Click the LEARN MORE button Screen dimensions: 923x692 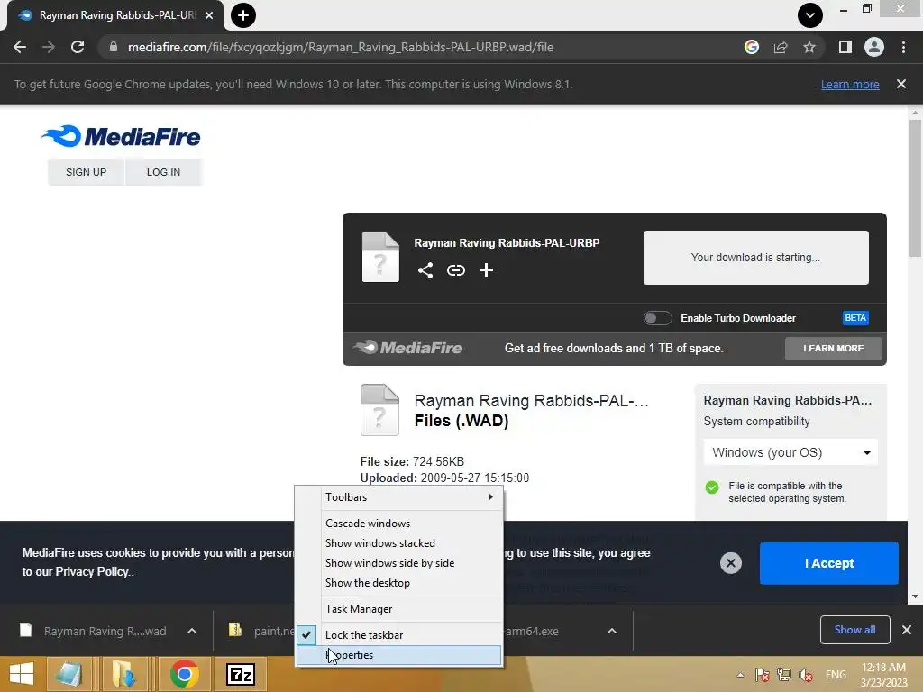834,349
